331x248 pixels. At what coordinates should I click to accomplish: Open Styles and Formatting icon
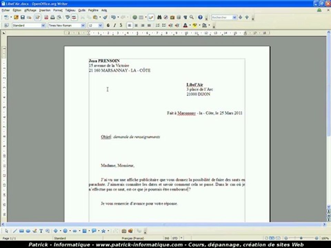(7, 25)
